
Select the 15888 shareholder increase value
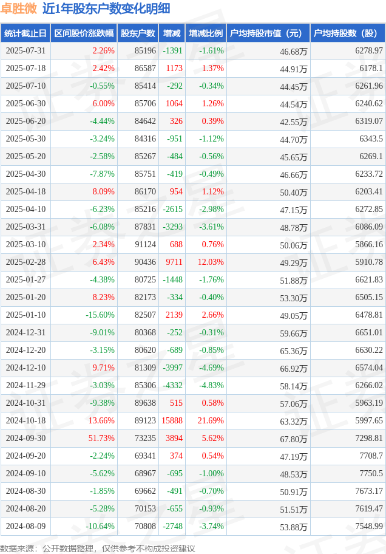172,420
